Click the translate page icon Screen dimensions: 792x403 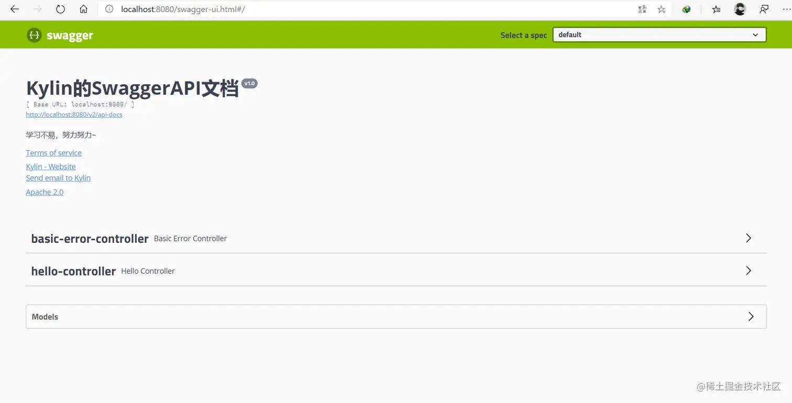642,9
